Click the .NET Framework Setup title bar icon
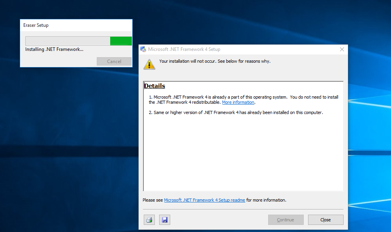Image resolution: width=391 pixels, height=232 pixels. click(143, 49)
